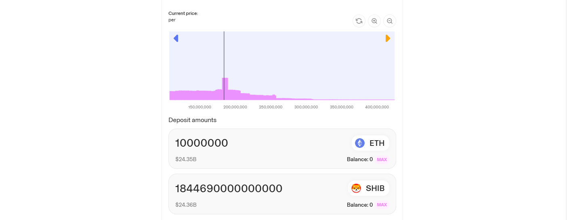Click the 200,000,000 axis label
Viewport: 567px width, 220px height.
[235, 107]
